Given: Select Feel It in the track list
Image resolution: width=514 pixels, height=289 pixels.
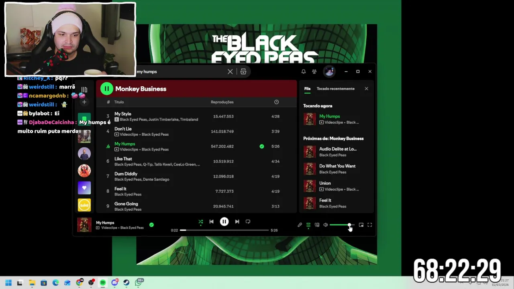Looking at the screenshot, I should (x=197, y=191).
